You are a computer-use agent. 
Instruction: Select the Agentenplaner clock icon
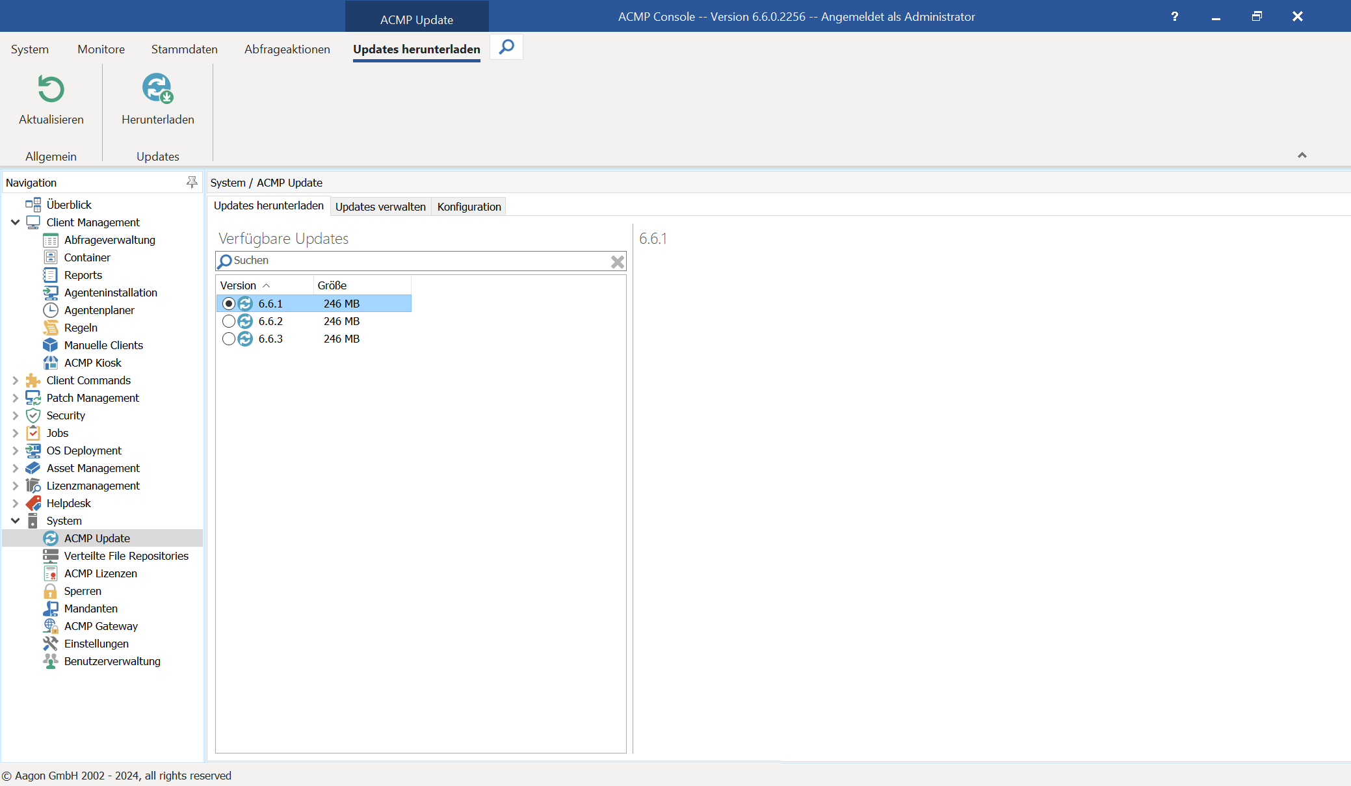coord(51,310)
